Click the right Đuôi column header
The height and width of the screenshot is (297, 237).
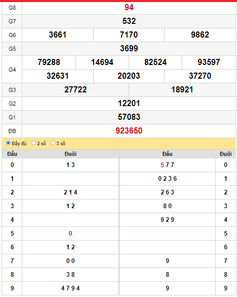226,154
